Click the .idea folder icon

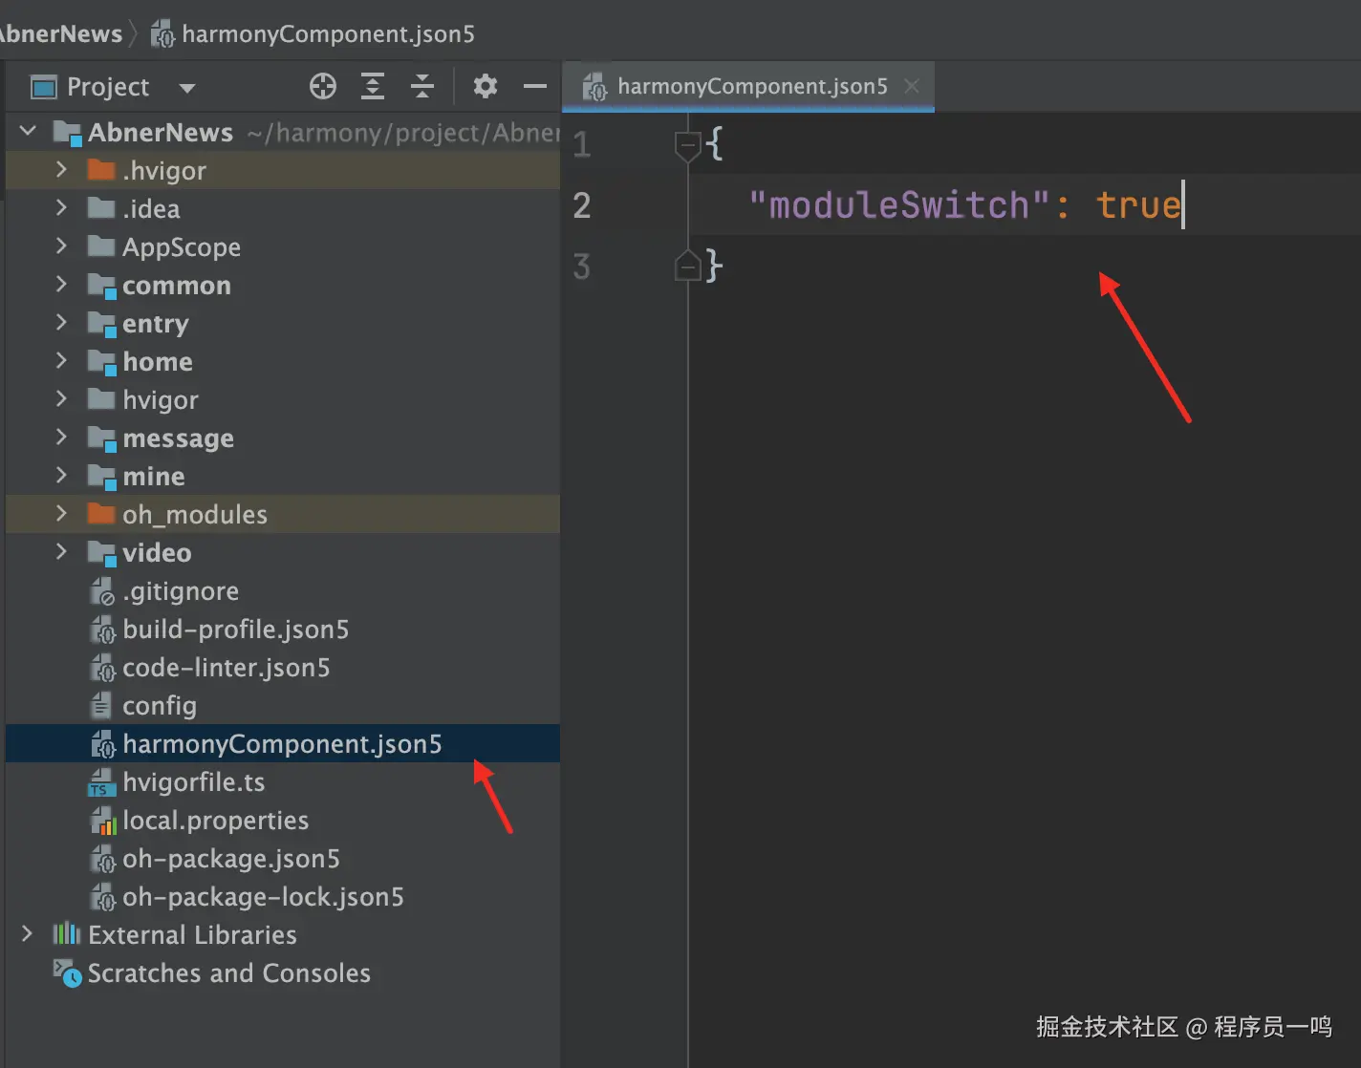100,208
